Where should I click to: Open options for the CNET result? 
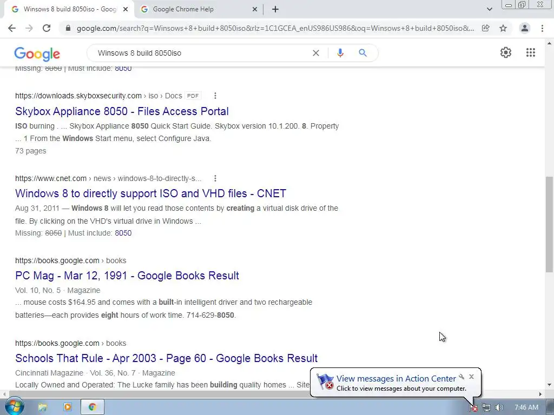point(215,178)
